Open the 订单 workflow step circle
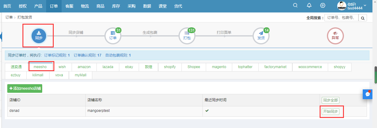The image size is (377, 128). [x=113, y=36]
